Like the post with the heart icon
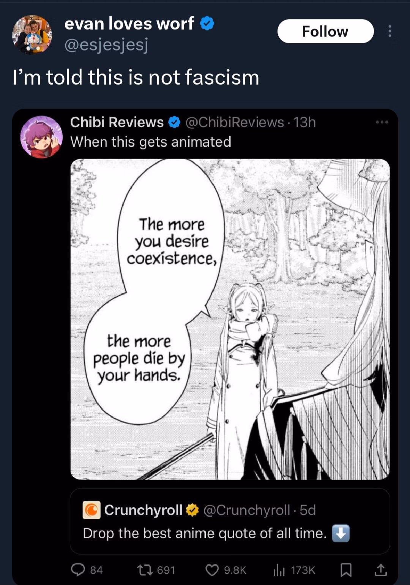Image resolution: width=410 pixels, height=585 pixels. pyautogui.click(x=212, y=570)
